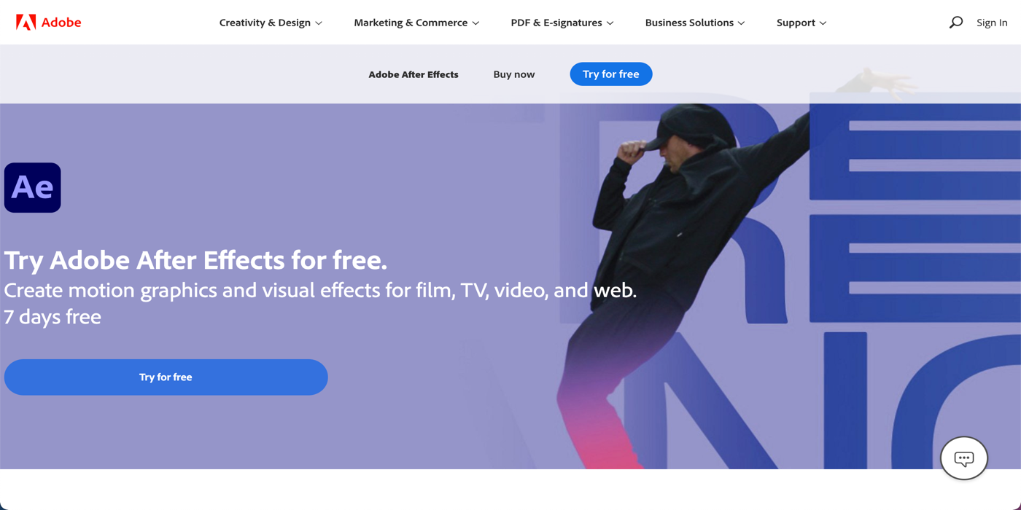The height and width of the screenshot is (510, 1021).
Task: Open the Adobe After Effects subnav link
Action: coord(414,74)
